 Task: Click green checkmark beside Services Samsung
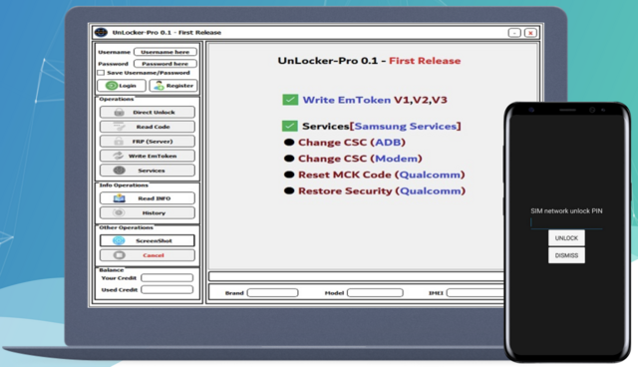coord(290,126)
